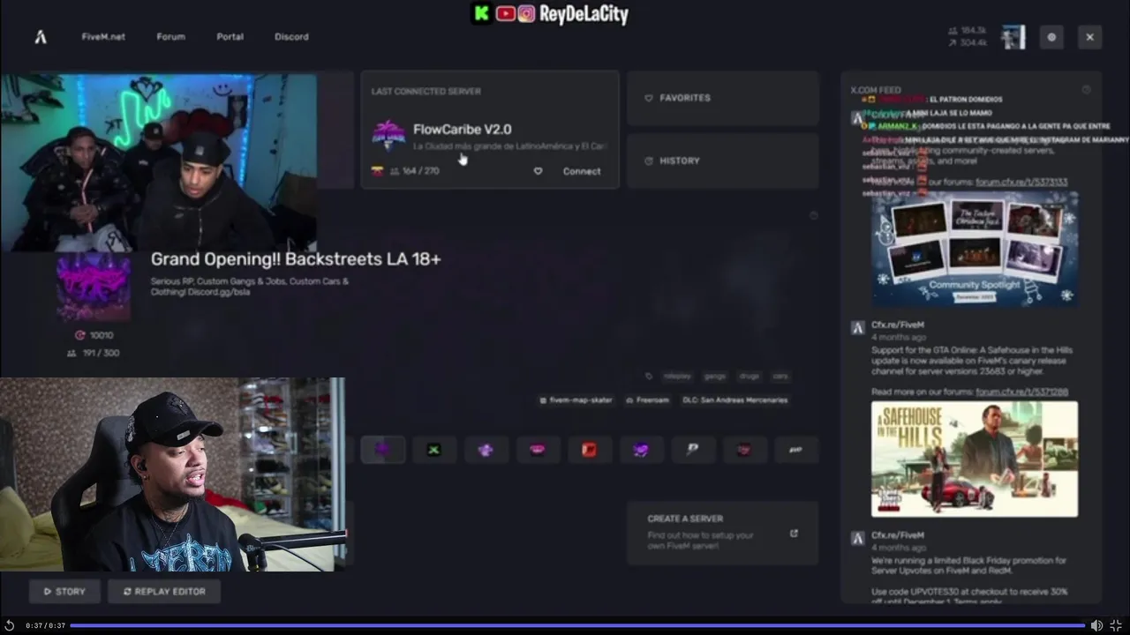Open FlowCaribe V2.0 server title
Image resolution: width=1130 pixels, height=635 pixels.
[x=462, y=130]
